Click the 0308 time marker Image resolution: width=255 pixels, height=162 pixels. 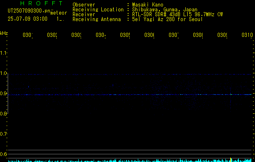(x=198, y=35)
